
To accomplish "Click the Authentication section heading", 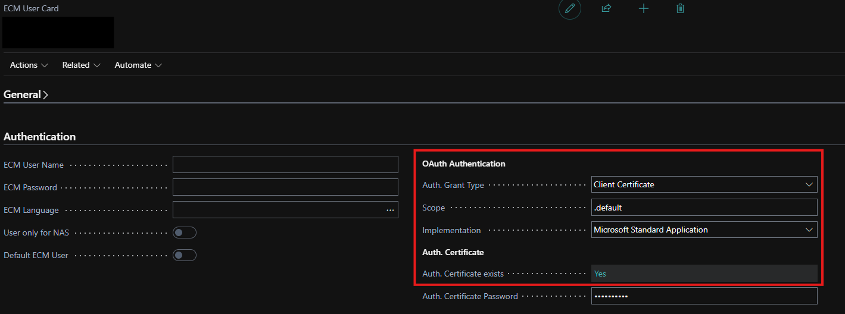I will pyautogui.click(x=40, y=137).
